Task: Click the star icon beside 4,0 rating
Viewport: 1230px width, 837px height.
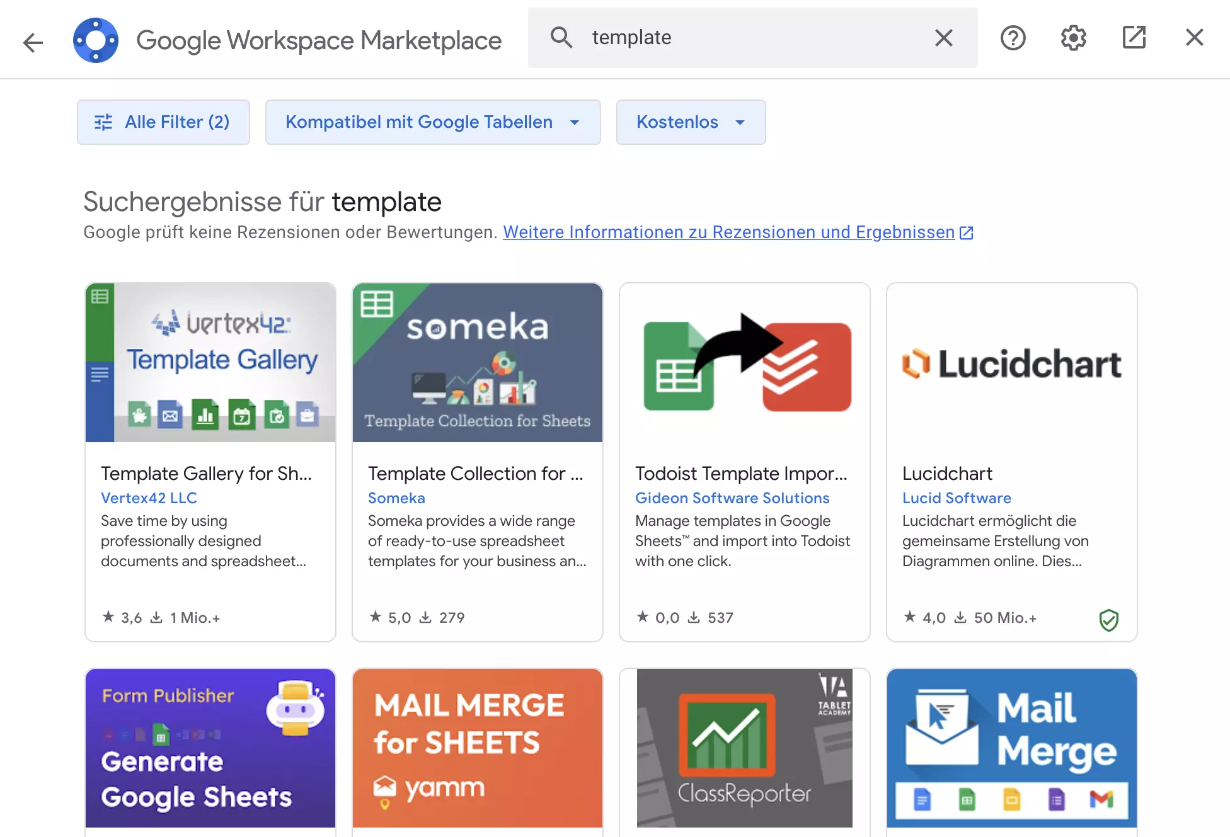Action: [910, 617]
